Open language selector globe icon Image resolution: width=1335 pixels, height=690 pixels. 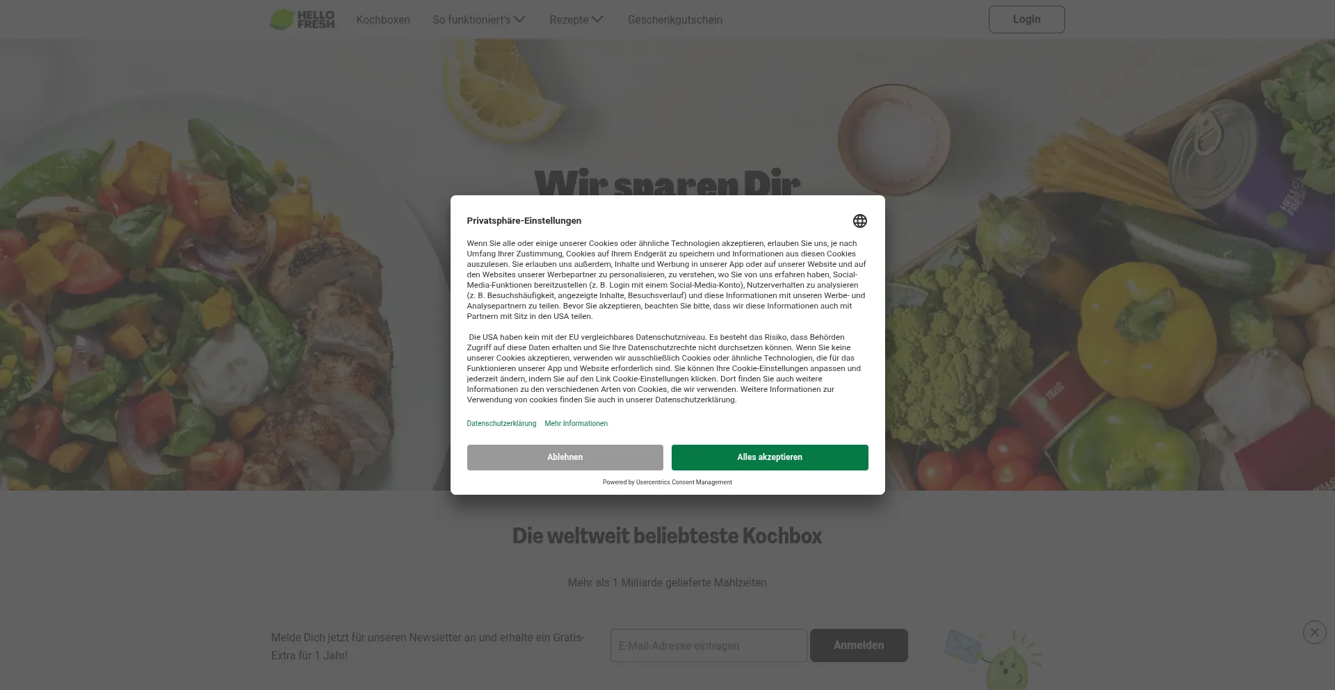click(x=859, y=221)
